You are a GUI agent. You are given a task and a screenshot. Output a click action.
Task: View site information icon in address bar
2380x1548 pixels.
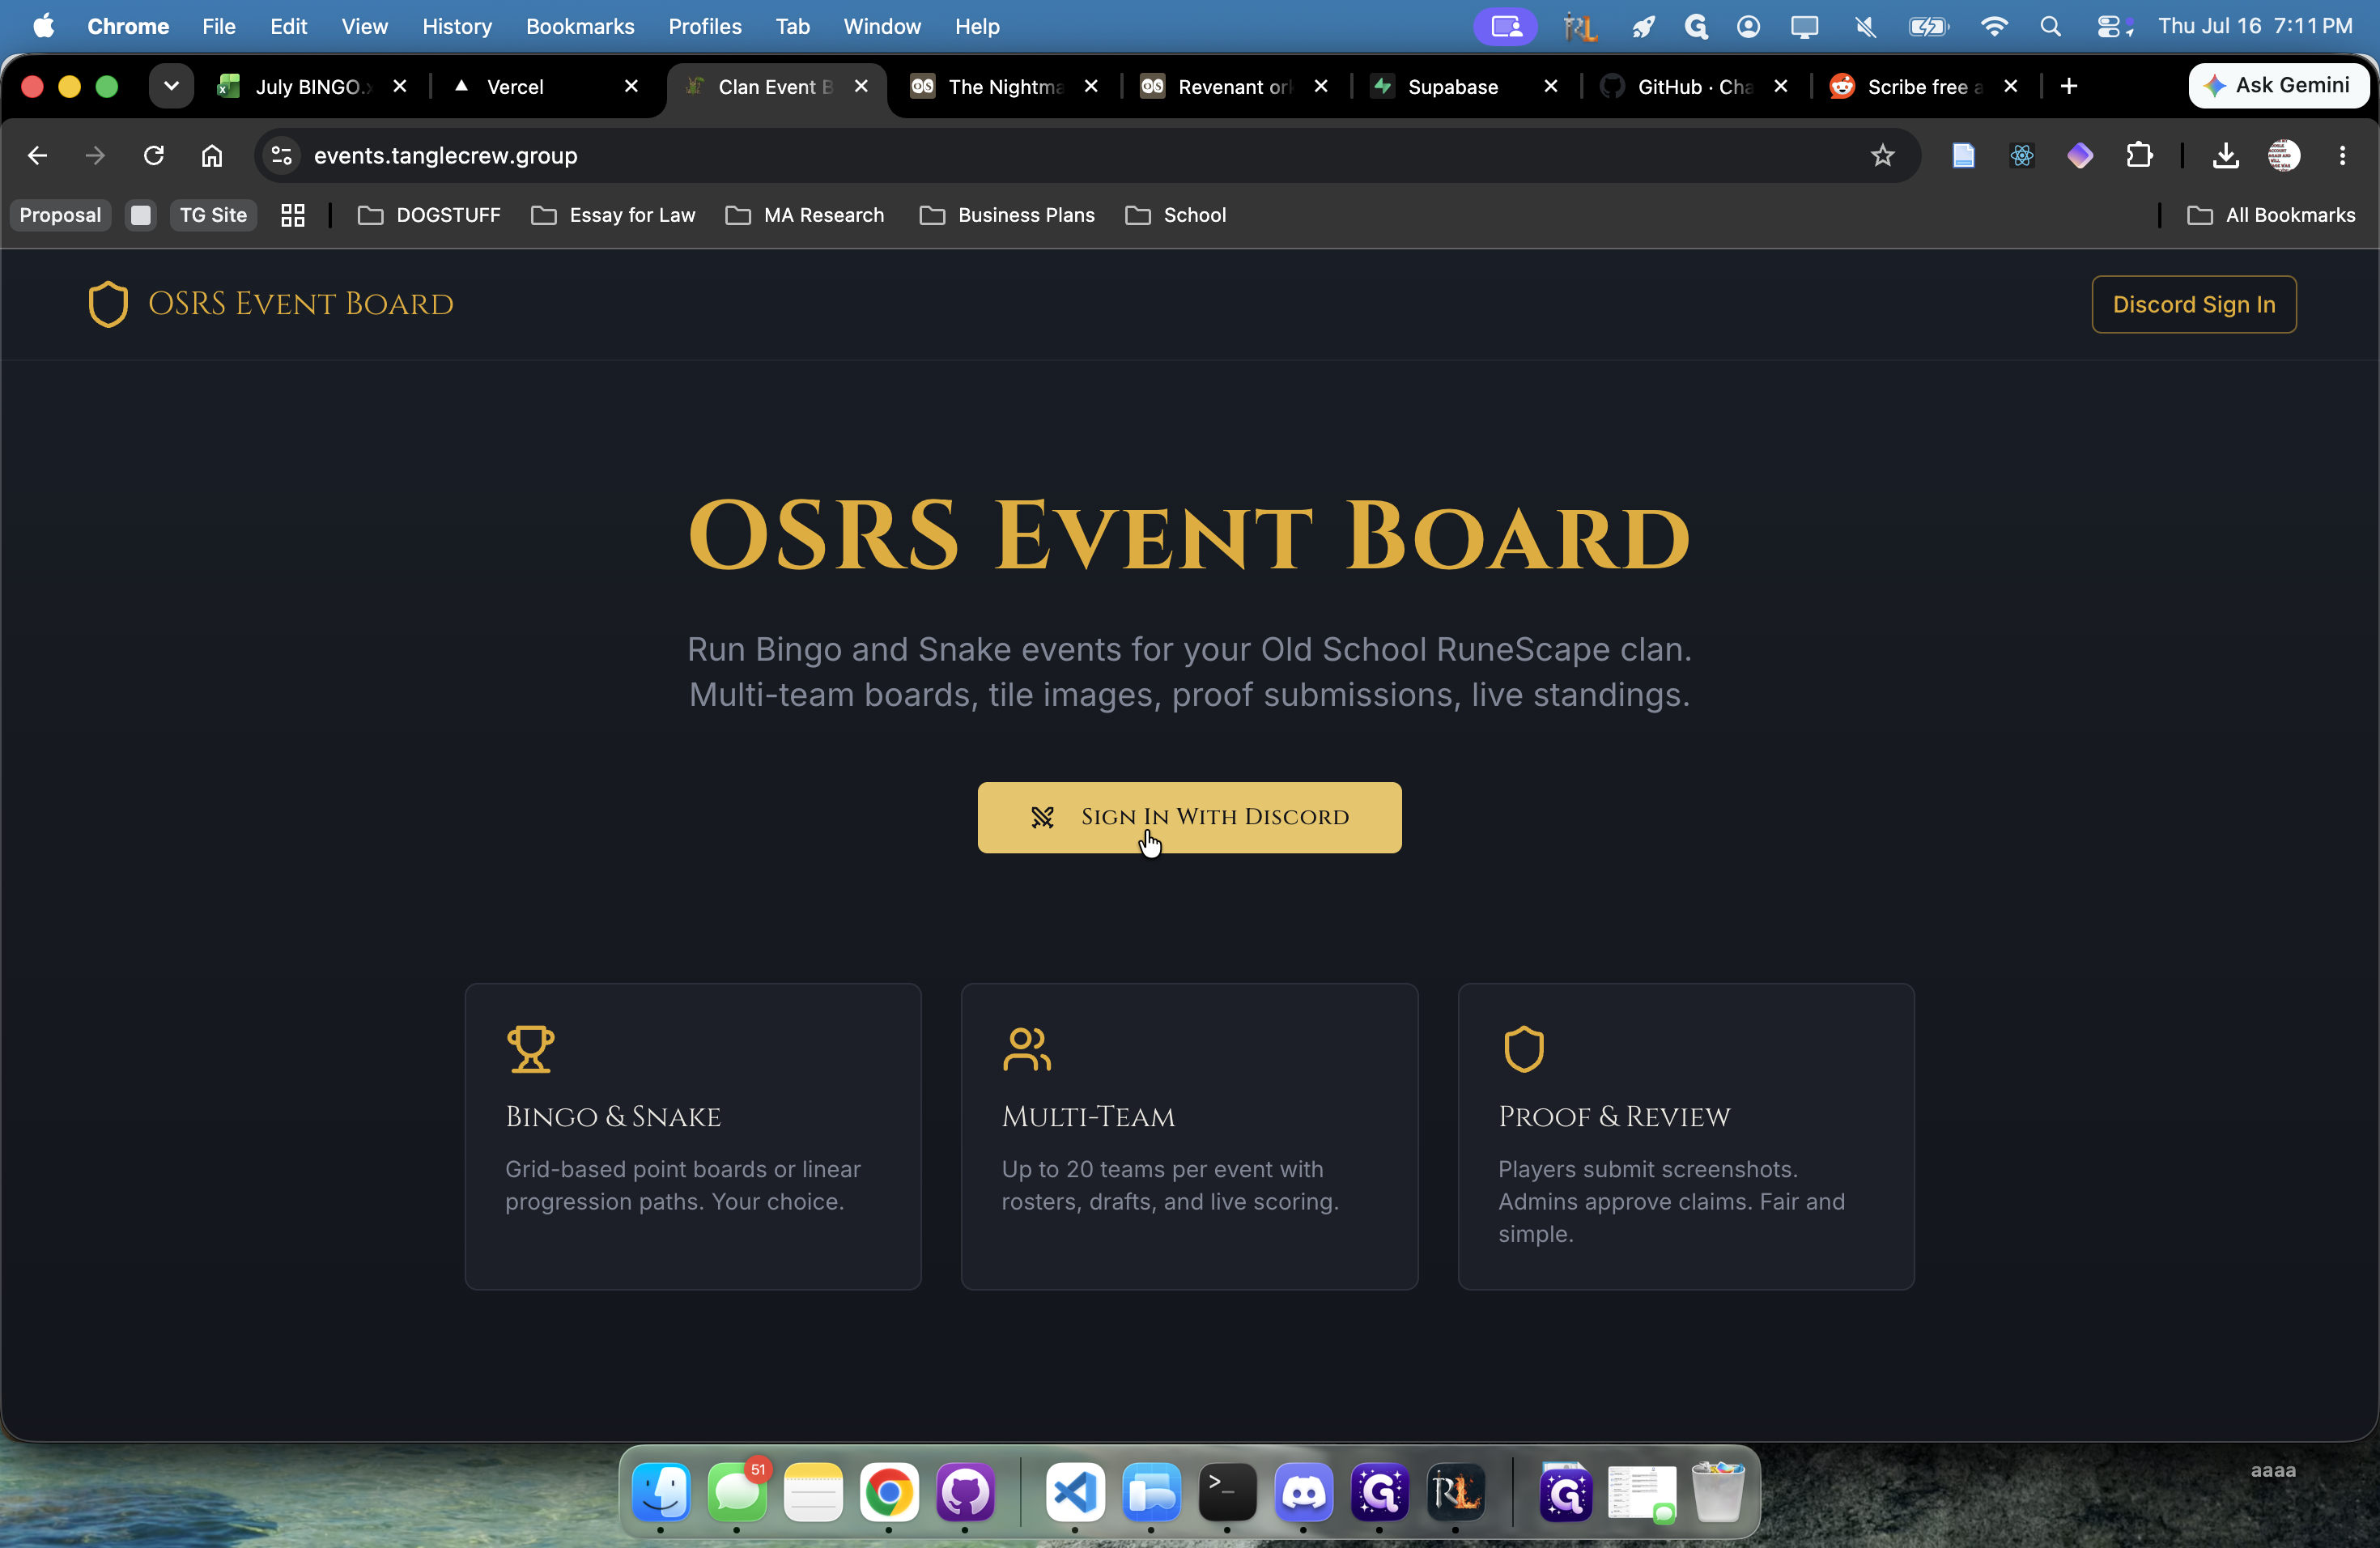[x=282, y=155]
